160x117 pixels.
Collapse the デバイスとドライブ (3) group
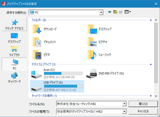click(x=151, y=64)
